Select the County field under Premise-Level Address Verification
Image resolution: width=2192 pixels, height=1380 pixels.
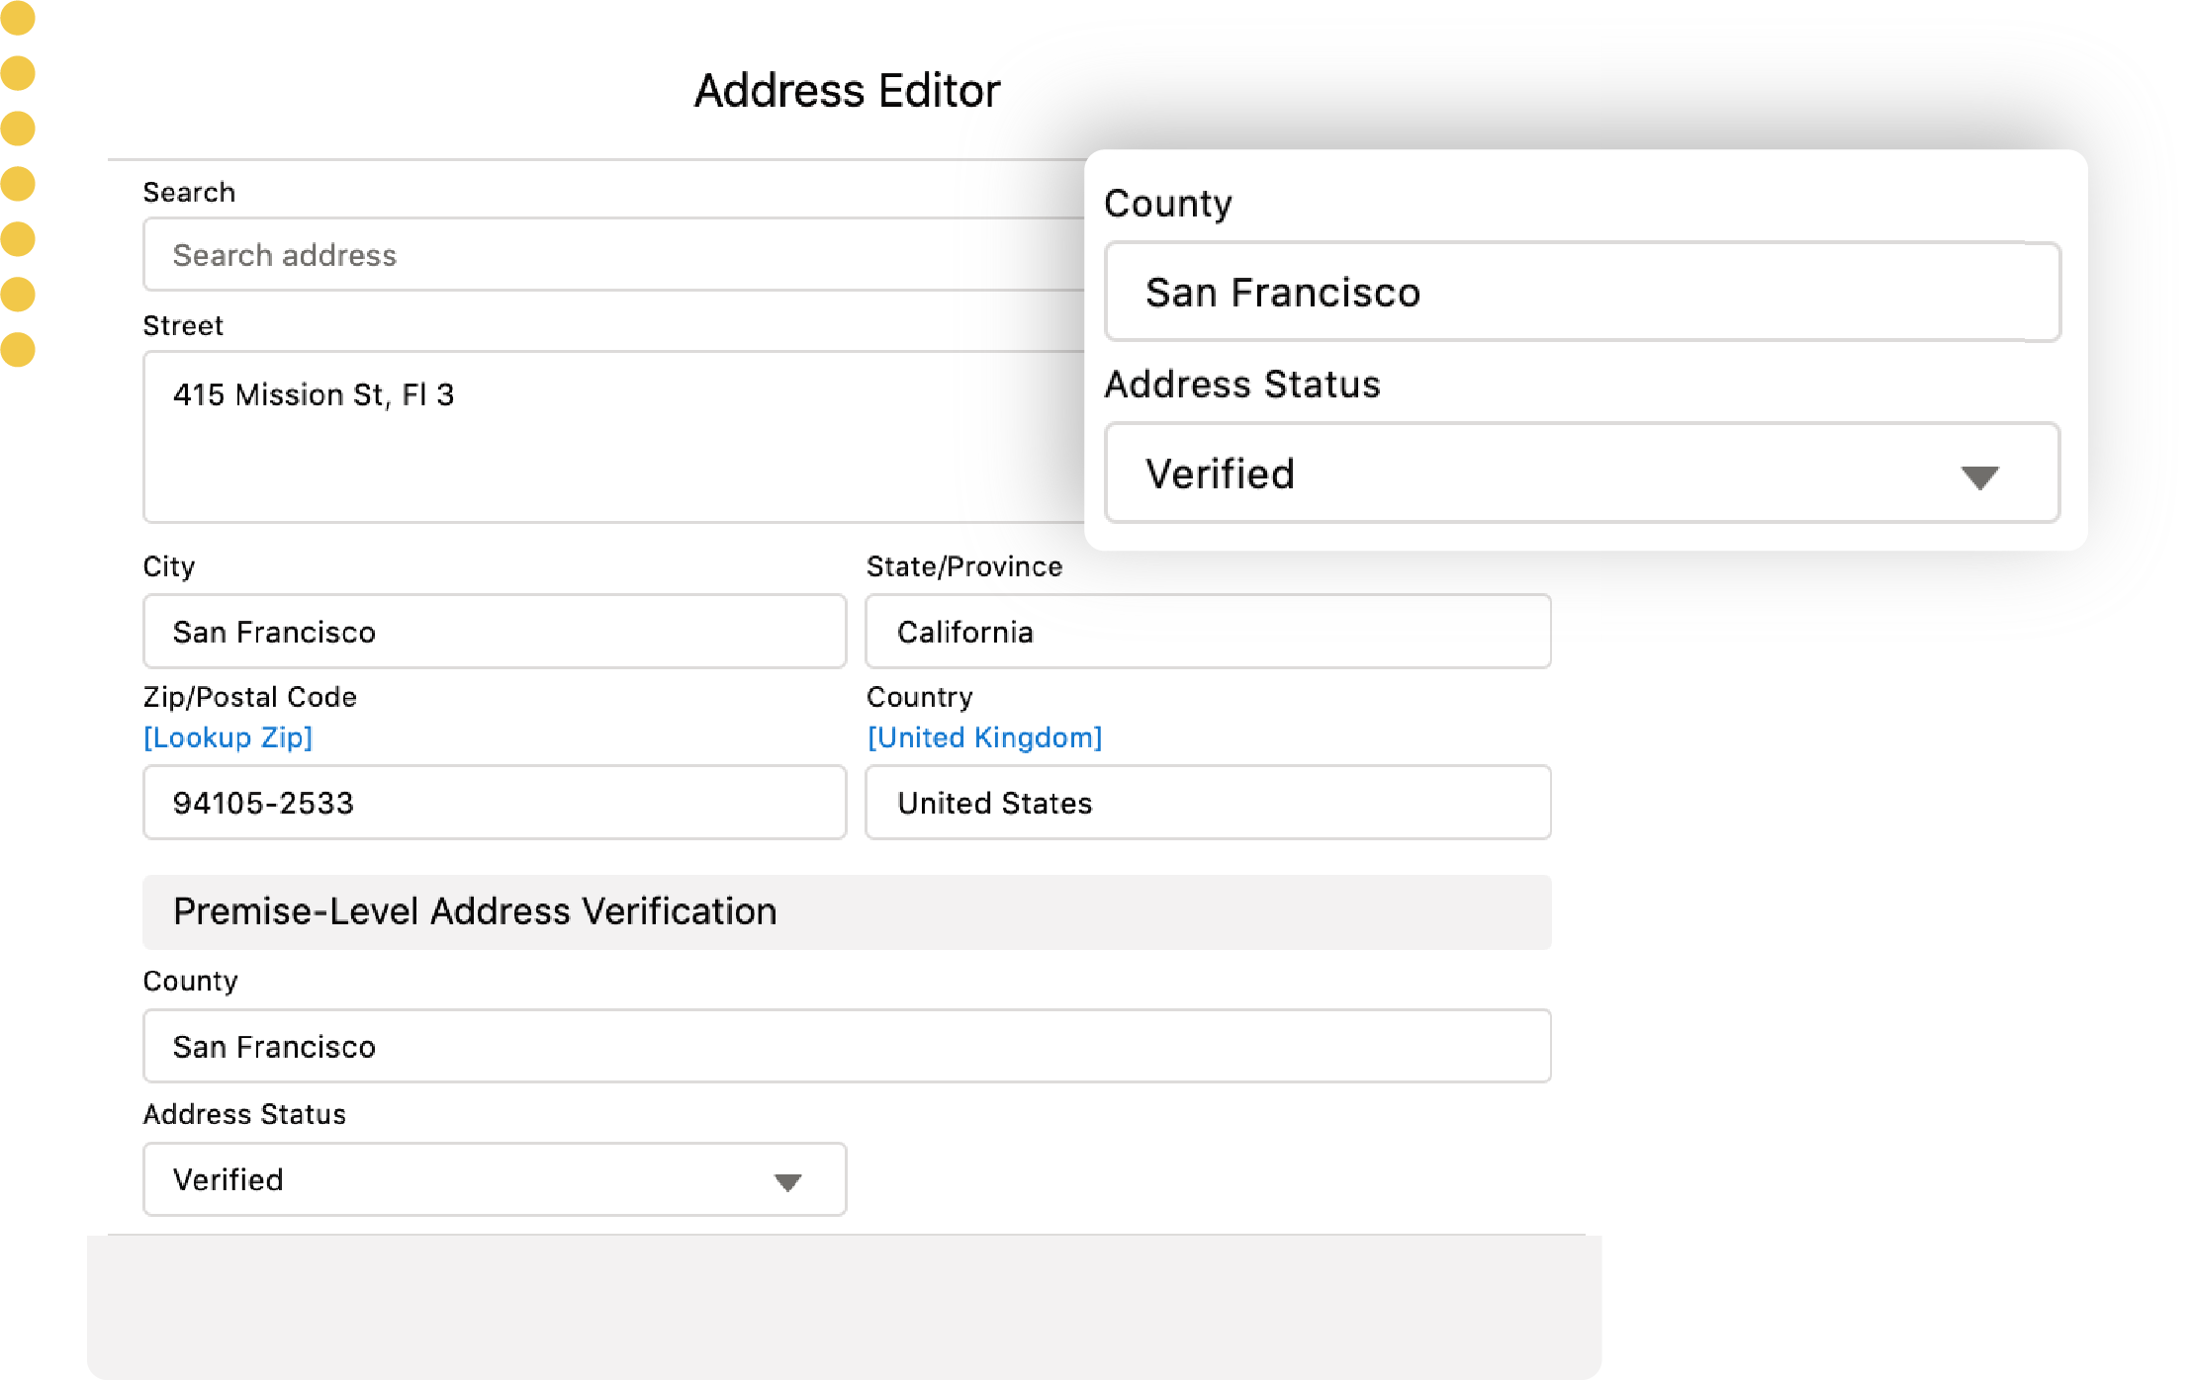point(846,1046)
